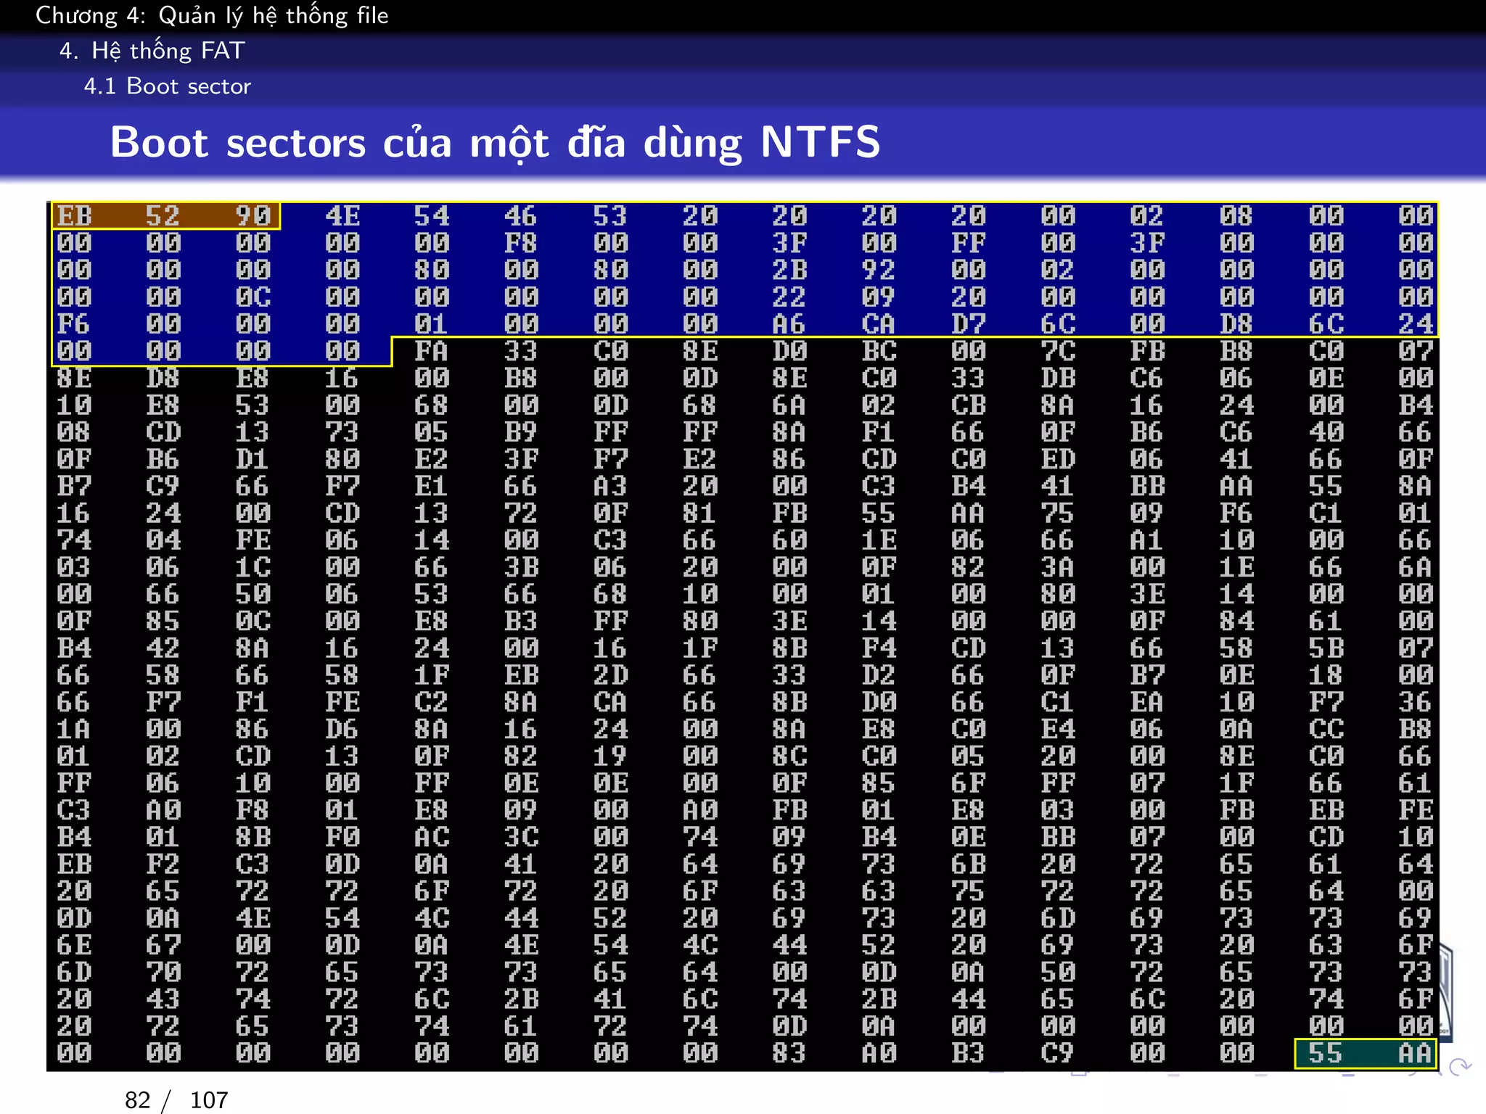Select the hex byte 'CB'
The width and height of the screenshot is (1486, 1114).
point(969,405)
